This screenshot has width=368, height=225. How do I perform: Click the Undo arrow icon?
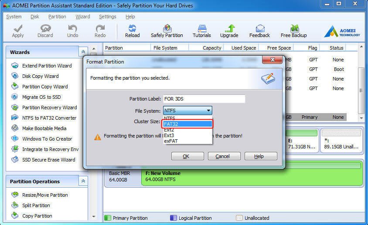point(72,29)
